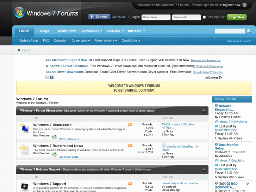This screenshot has height=192, width=256.
Task: Click bassfisher6522 under Windows 7 Networking
Action: (226, 130)
